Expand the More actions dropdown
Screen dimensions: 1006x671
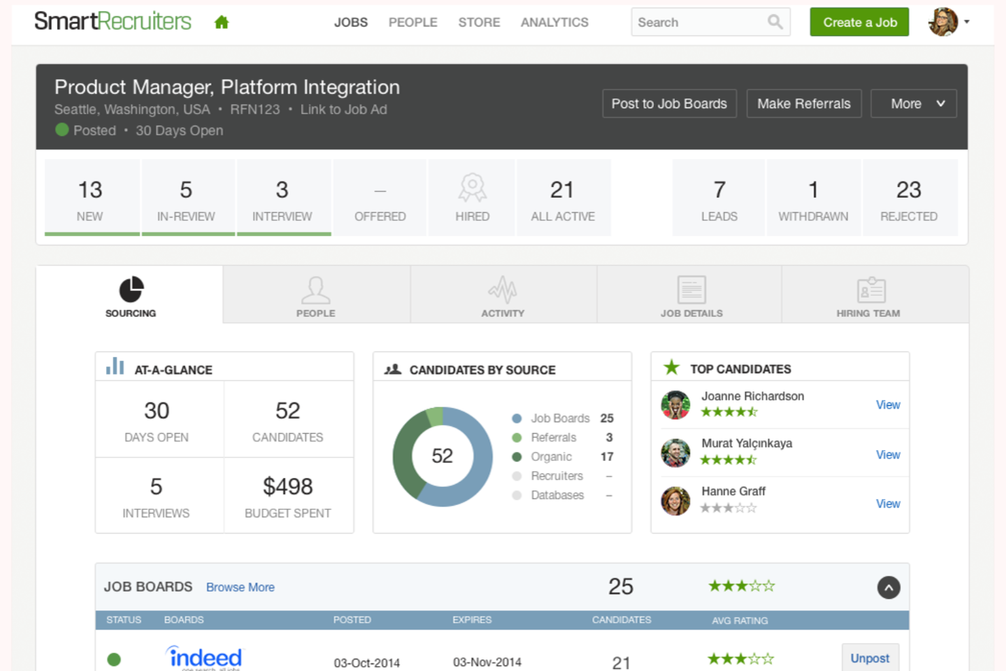914,103
